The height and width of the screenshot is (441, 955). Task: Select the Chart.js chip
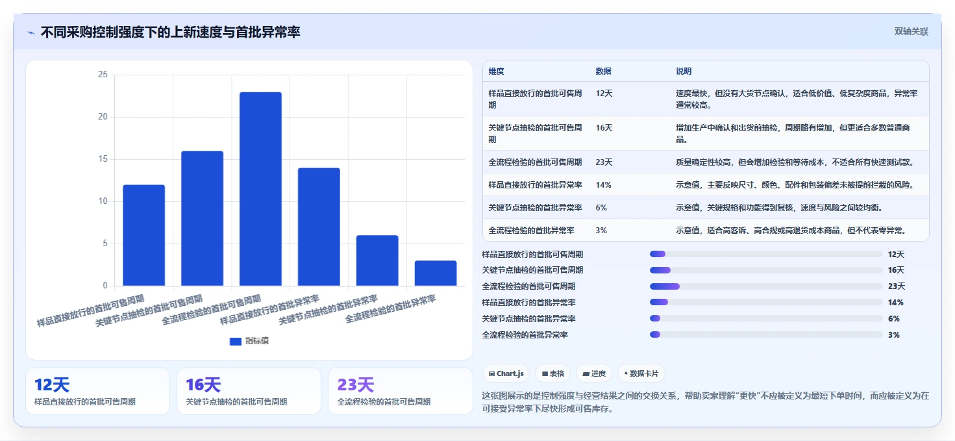point(506,373)
